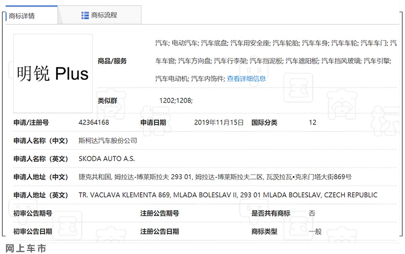Click the 商标类型 label
The image size is (405, 254).
tap(264, 231)
